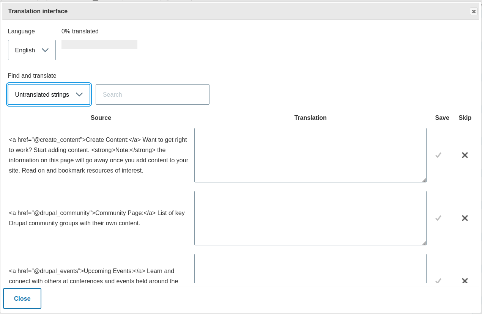Viewport: 482px width, 314px height.
Task: Click the chevron on the Language selector
Action: point(45,50)
